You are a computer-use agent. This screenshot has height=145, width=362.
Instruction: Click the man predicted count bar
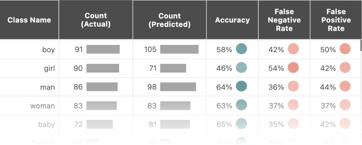pyautogui.click(x=178, y=87)
